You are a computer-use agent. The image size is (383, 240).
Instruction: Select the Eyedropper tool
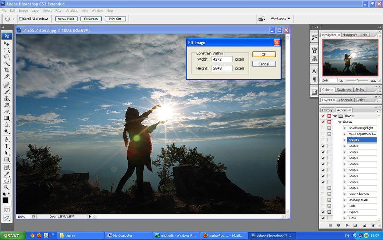7,174
